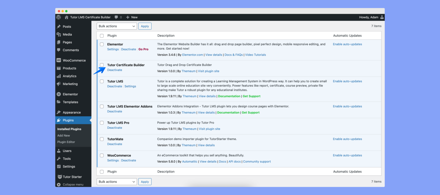Open the comments bubble icon in admin bar
This screenshot has height=195, width=440.
pyautogui.click(x=116, y=17)
